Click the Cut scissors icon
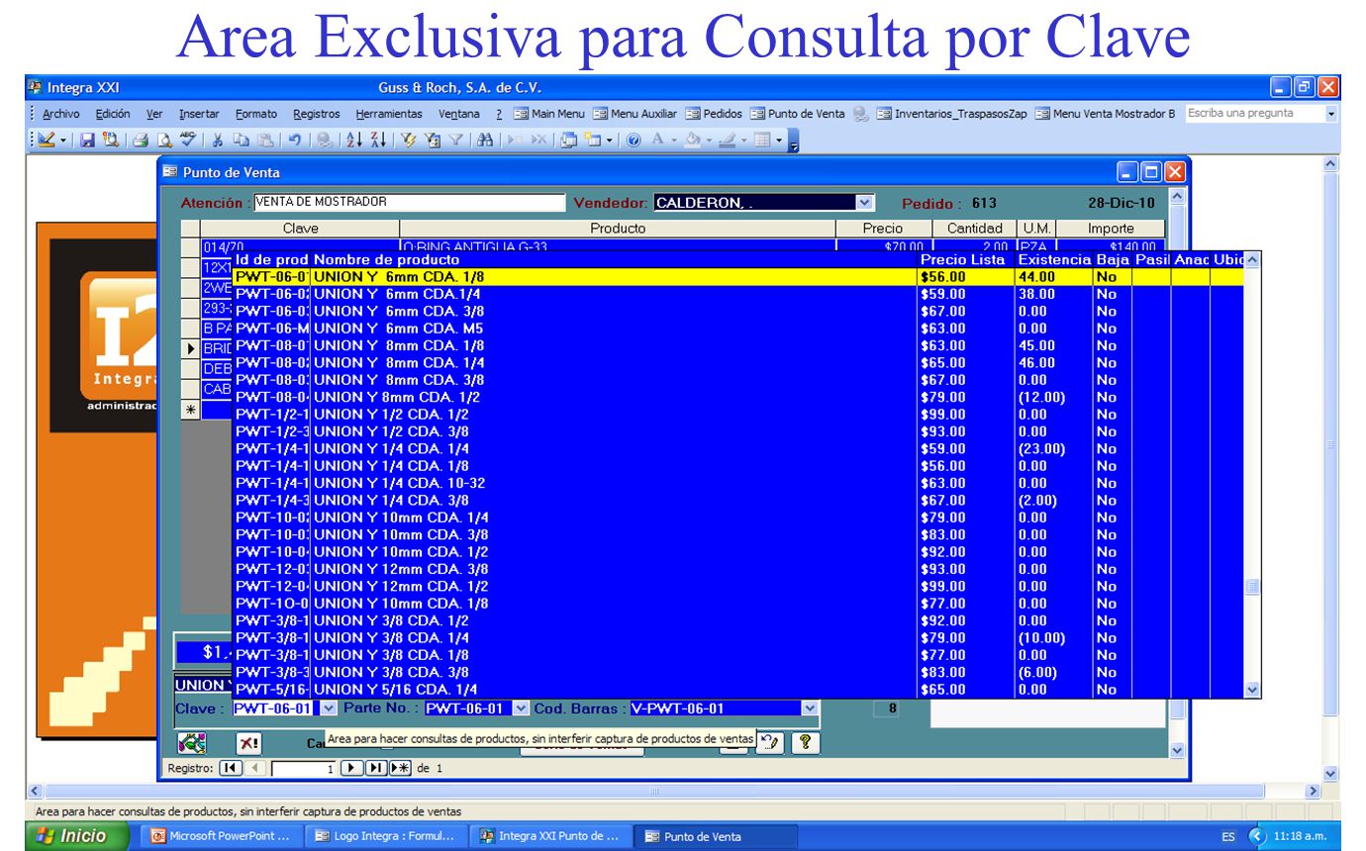Viewport: 1366px width, 851px height. [x=218, y=142]
